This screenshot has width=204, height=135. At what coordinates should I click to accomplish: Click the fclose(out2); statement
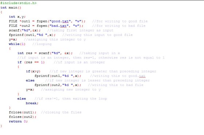coord(23,117)
